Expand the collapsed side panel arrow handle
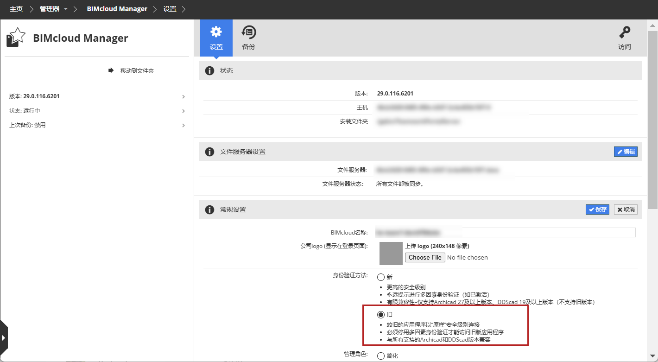Screen dimensions: 658x362 tap(4, 338)
